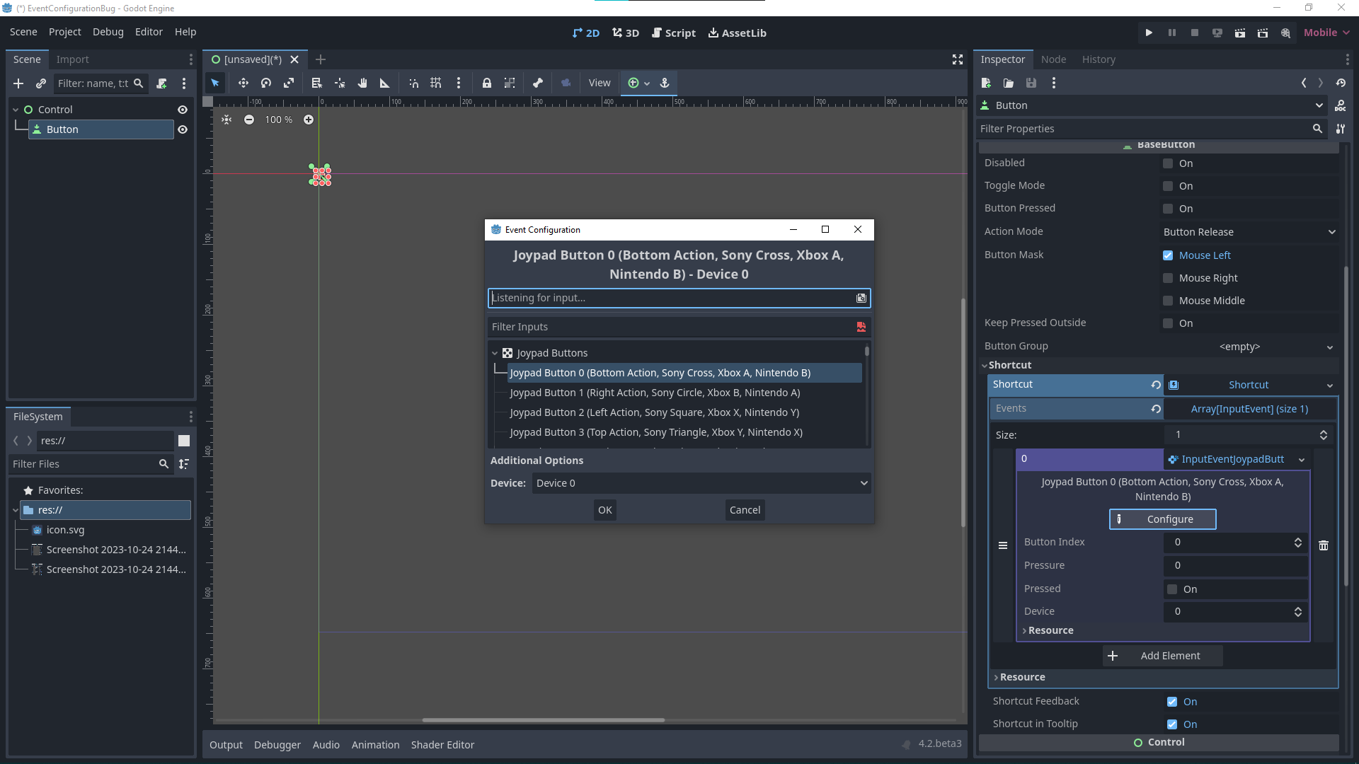Screen dimensions: 1359x764
Task: Hide the Button node with its eye toggle
Action: 183,129
